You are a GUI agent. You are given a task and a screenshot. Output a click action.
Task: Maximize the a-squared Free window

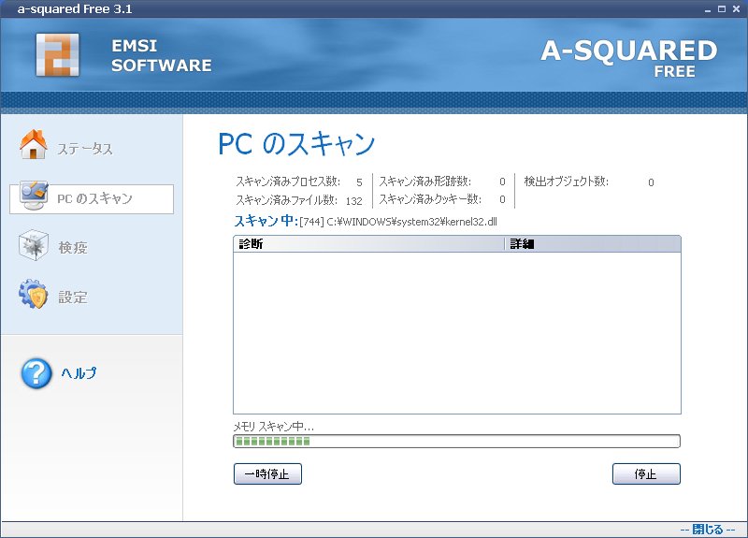(722, 9)
